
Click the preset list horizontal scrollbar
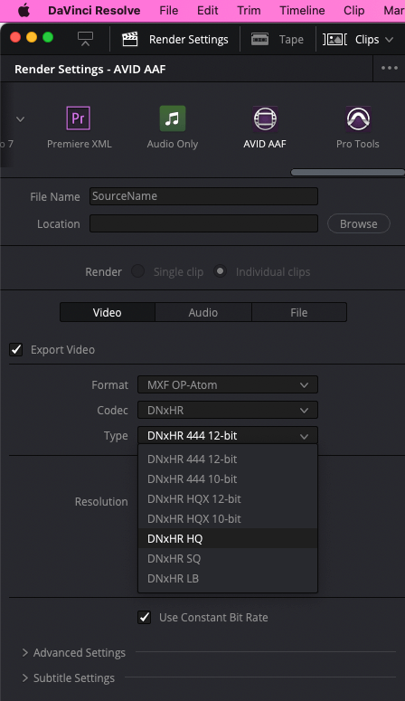coord(347,172)
